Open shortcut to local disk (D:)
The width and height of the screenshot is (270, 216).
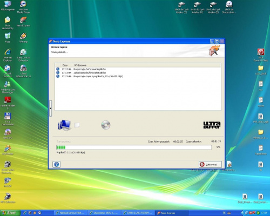tap(198, 8)
